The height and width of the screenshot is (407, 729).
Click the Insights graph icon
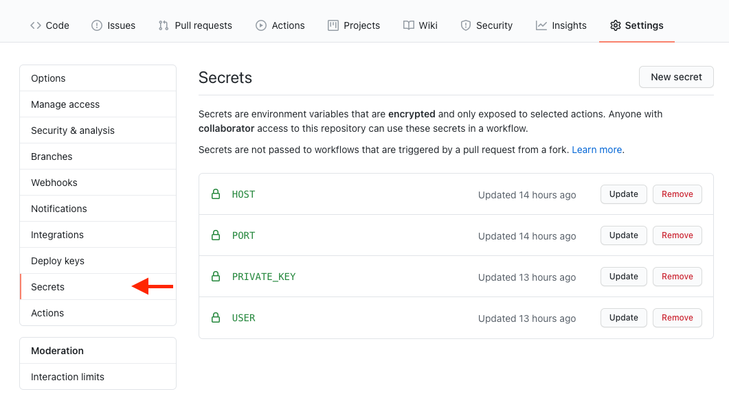pyautogui.click(x=541, y=25)
